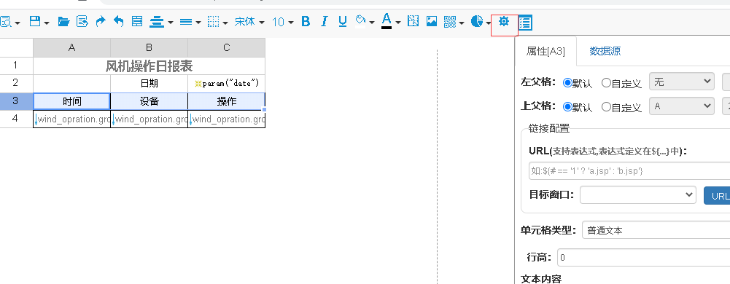Select cell A4 with wind_opration
This screenshot has height=284, width=730.
point(71,119)
